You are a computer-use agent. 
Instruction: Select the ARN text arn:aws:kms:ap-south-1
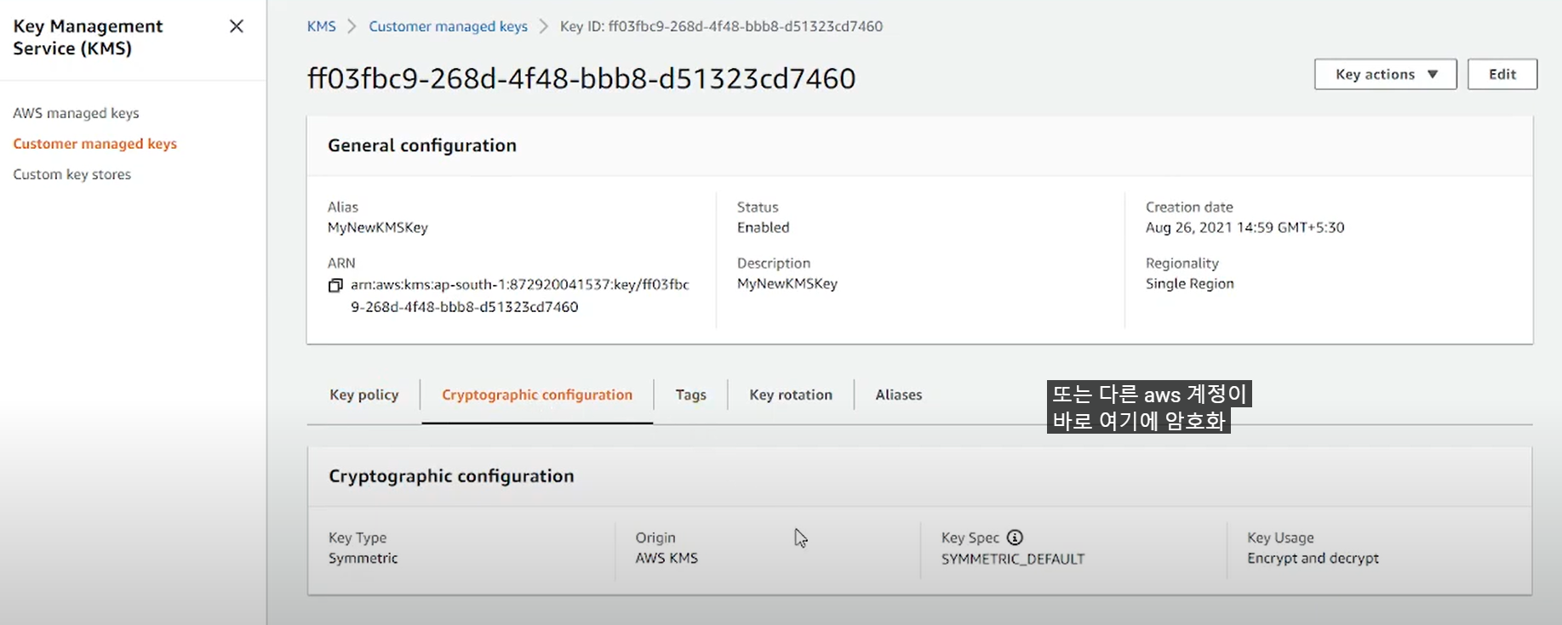pyautogui.click(x=519, y=295)
